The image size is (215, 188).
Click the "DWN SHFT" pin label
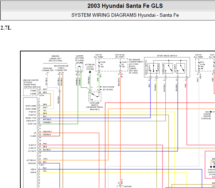pos(31,121)
